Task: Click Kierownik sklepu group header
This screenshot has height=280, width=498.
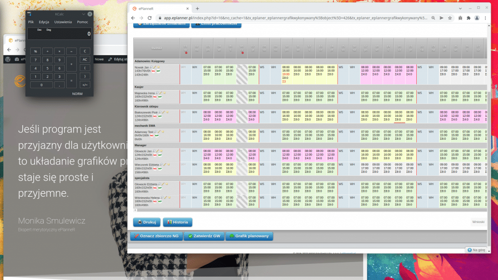Action: 146,107
